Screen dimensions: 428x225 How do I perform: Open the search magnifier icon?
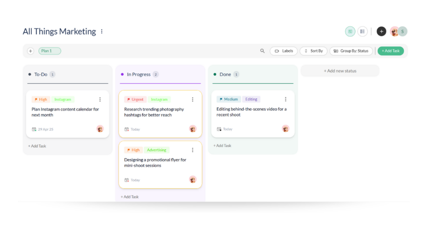click(262, 51)
